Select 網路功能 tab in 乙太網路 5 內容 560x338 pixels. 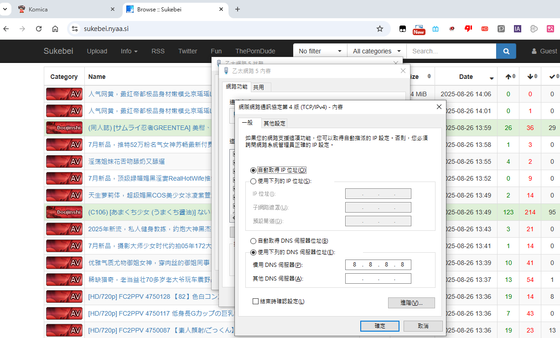point(237,86)
